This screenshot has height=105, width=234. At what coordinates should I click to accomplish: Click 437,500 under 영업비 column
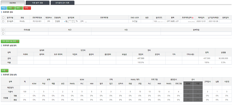click(x=141, y=58)
